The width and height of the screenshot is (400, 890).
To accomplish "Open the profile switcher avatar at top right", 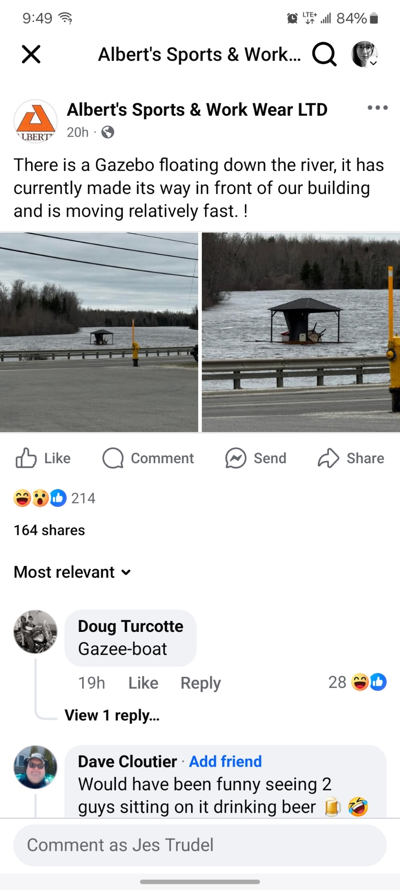I will click(365, 54).
